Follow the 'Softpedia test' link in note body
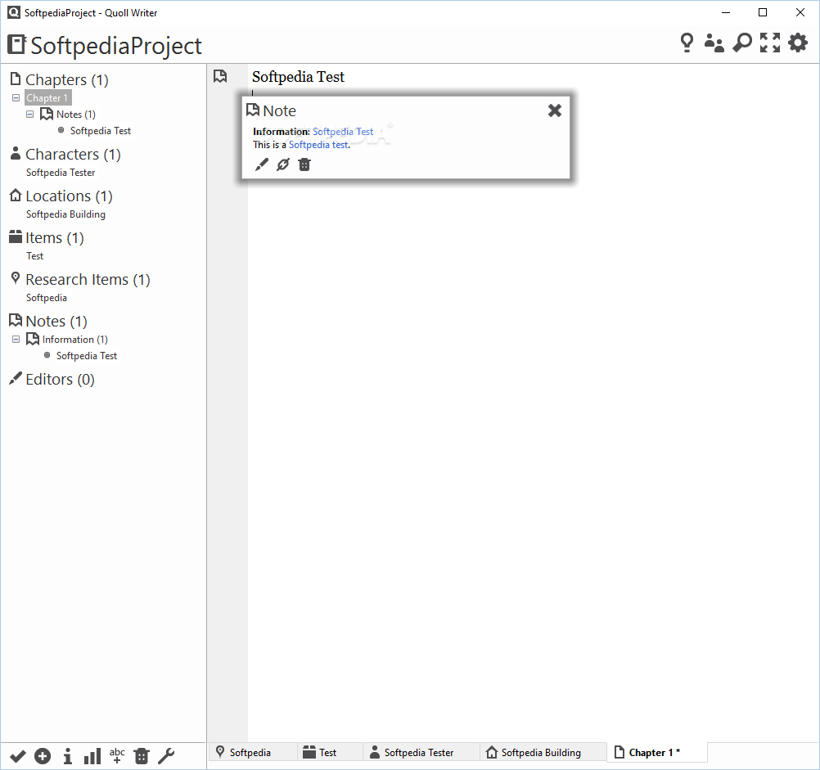820x770 pixels. [318, 145]
